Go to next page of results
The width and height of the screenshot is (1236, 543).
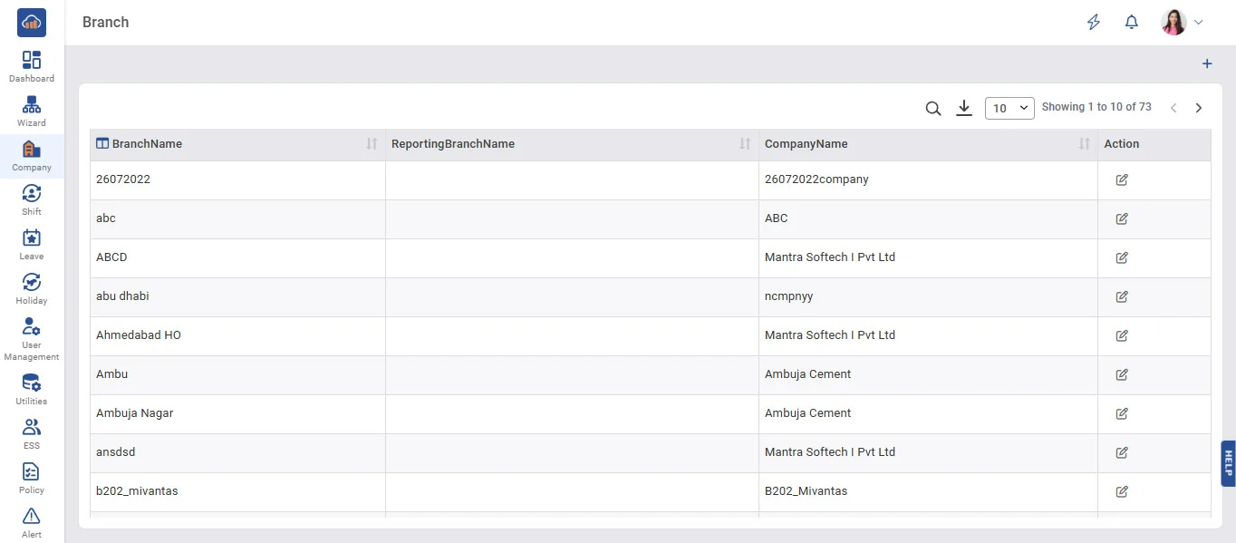click(x=1199, y=108)
